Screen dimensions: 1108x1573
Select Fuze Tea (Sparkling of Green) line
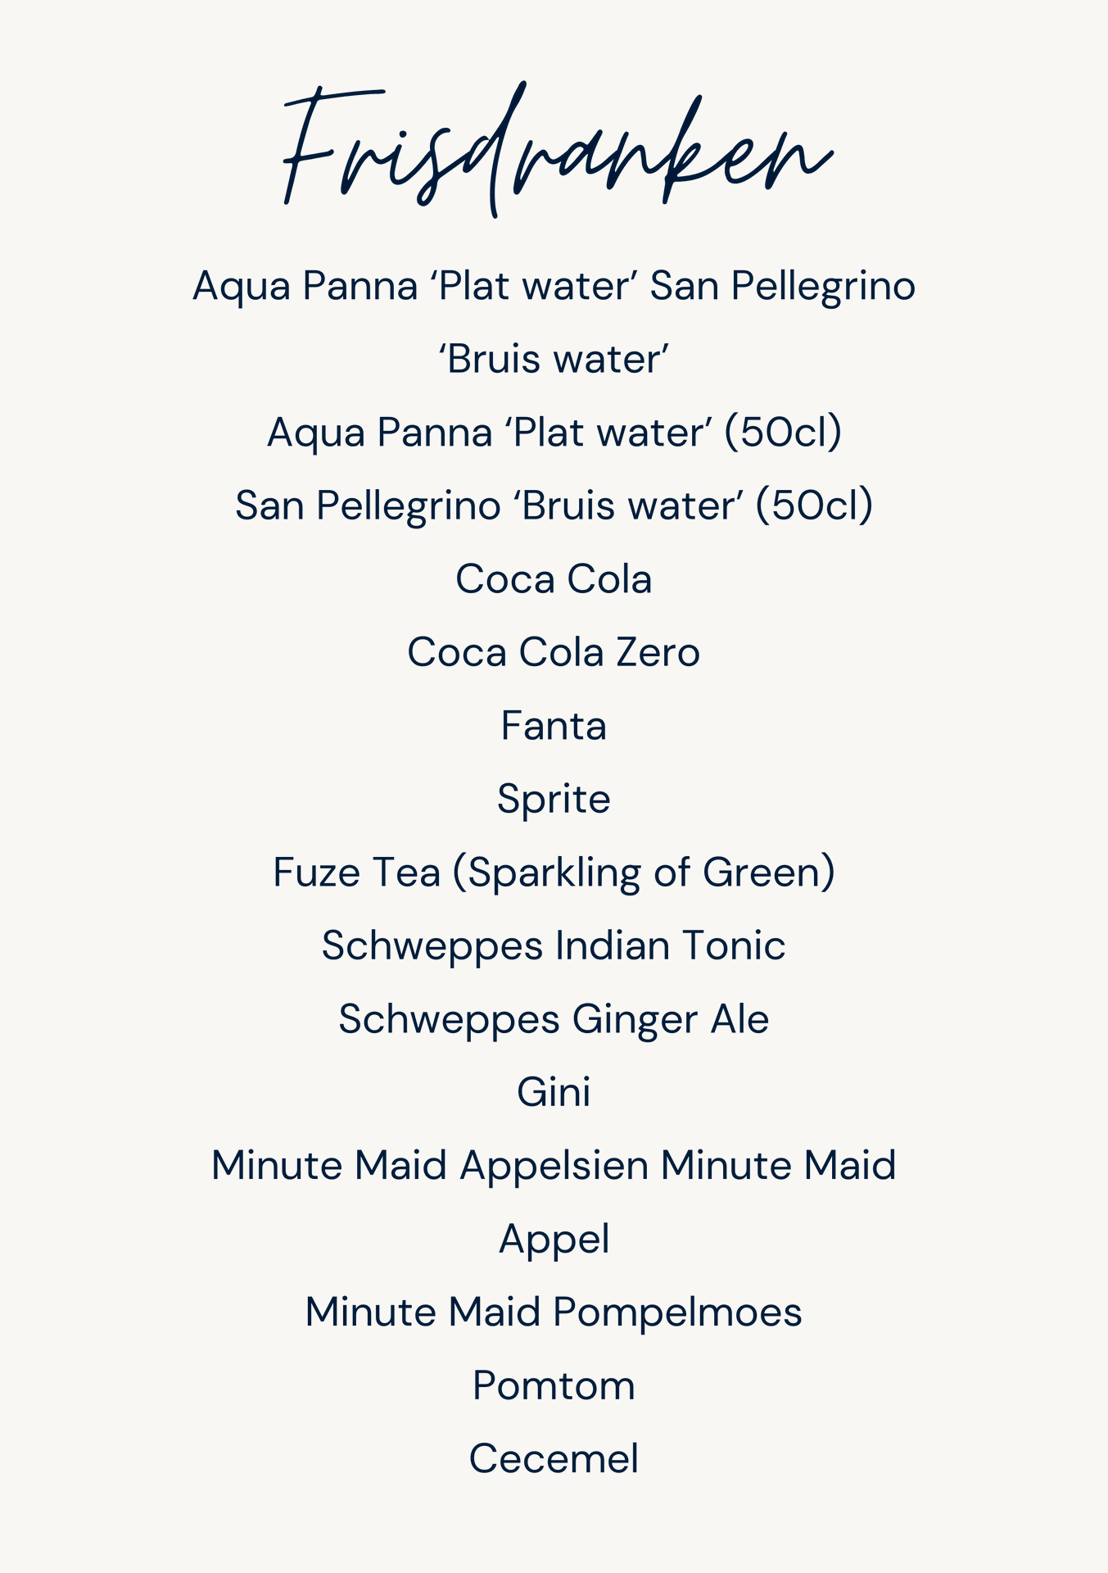[x=554, y=873]
